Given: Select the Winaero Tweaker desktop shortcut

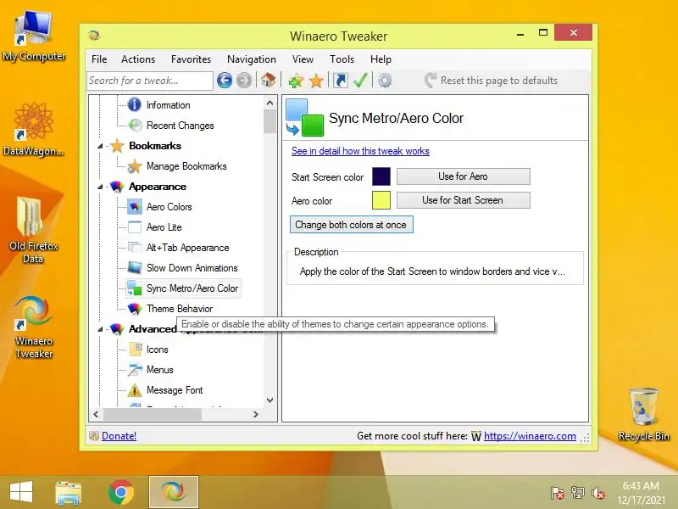Looking at the screenshot, I should [34, 327].
